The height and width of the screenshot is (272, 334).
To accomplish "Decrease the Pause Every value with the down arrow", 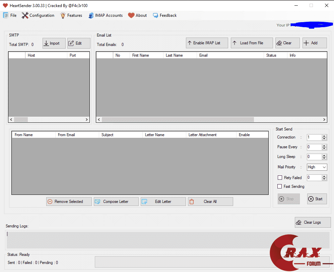I will click(x=324, y=149).
